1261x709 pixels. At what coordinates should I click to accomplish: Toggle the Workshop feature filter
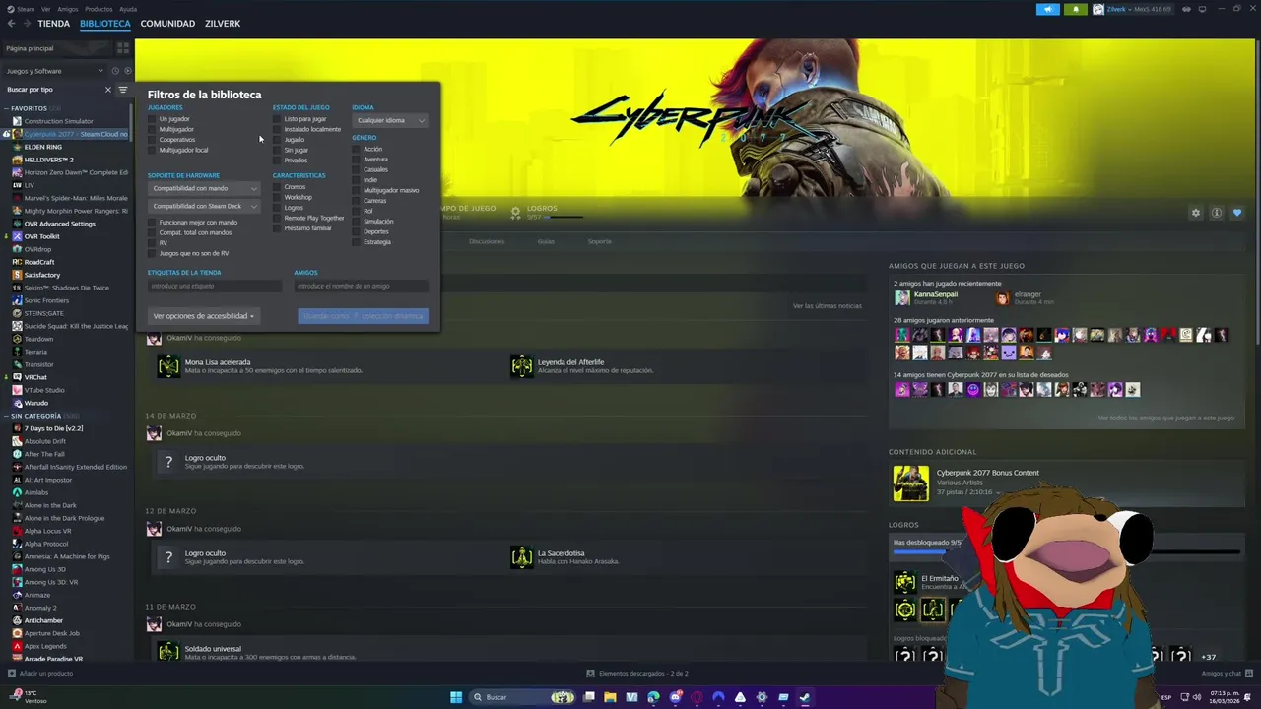coord(277,197)
